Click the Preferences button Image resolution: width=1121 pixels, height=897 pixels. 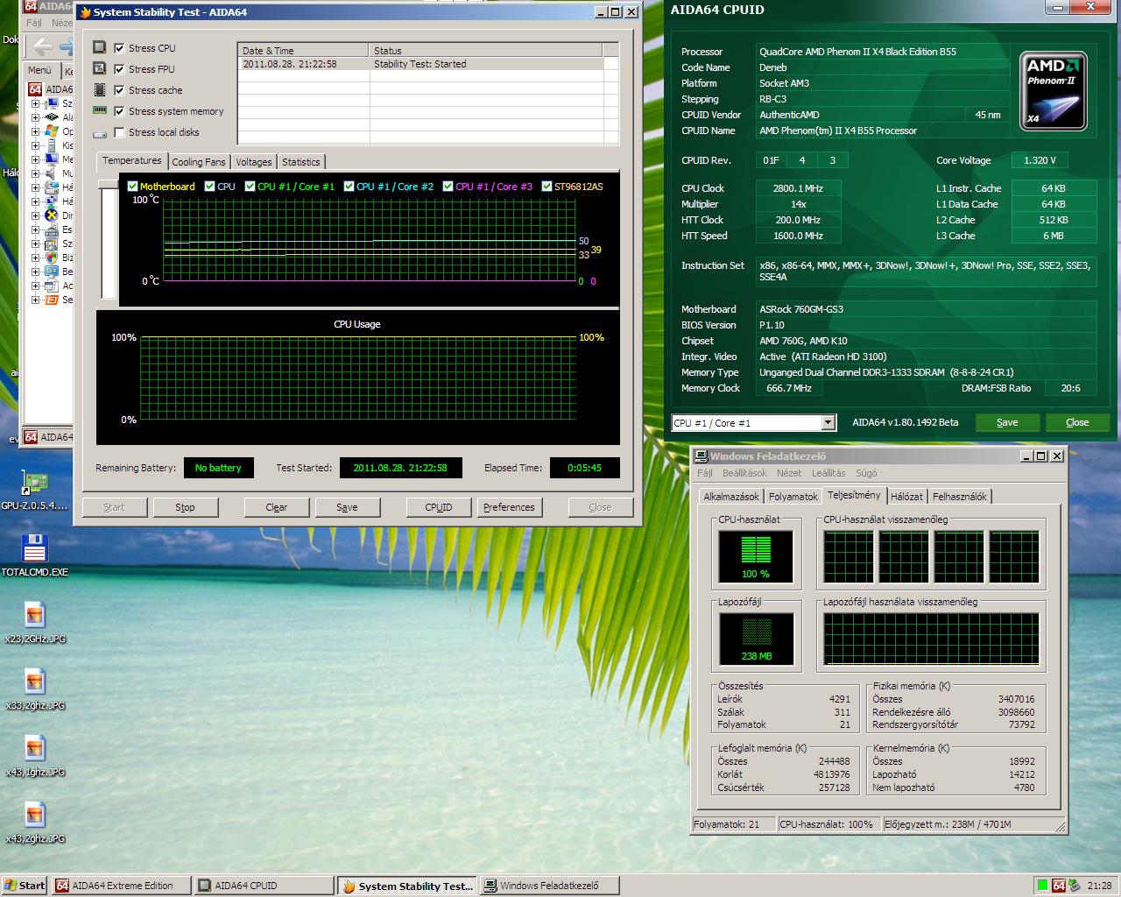point(509,507)
